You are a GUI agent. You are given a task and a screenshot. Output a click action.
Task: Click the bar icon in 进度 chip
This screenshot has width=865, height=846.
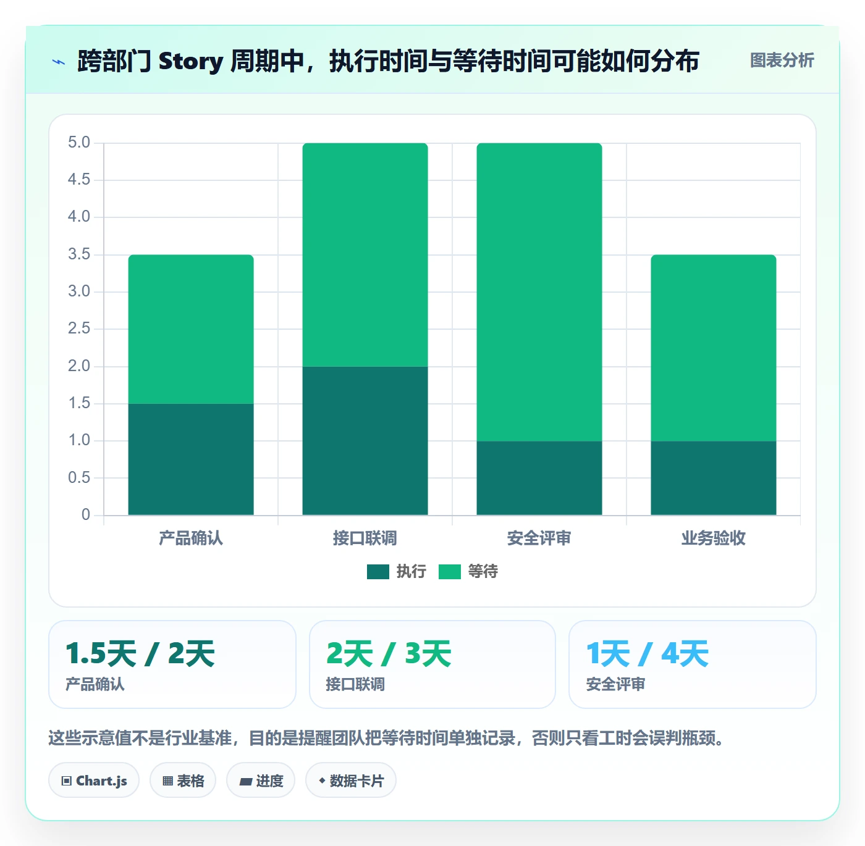click(245, 782)
